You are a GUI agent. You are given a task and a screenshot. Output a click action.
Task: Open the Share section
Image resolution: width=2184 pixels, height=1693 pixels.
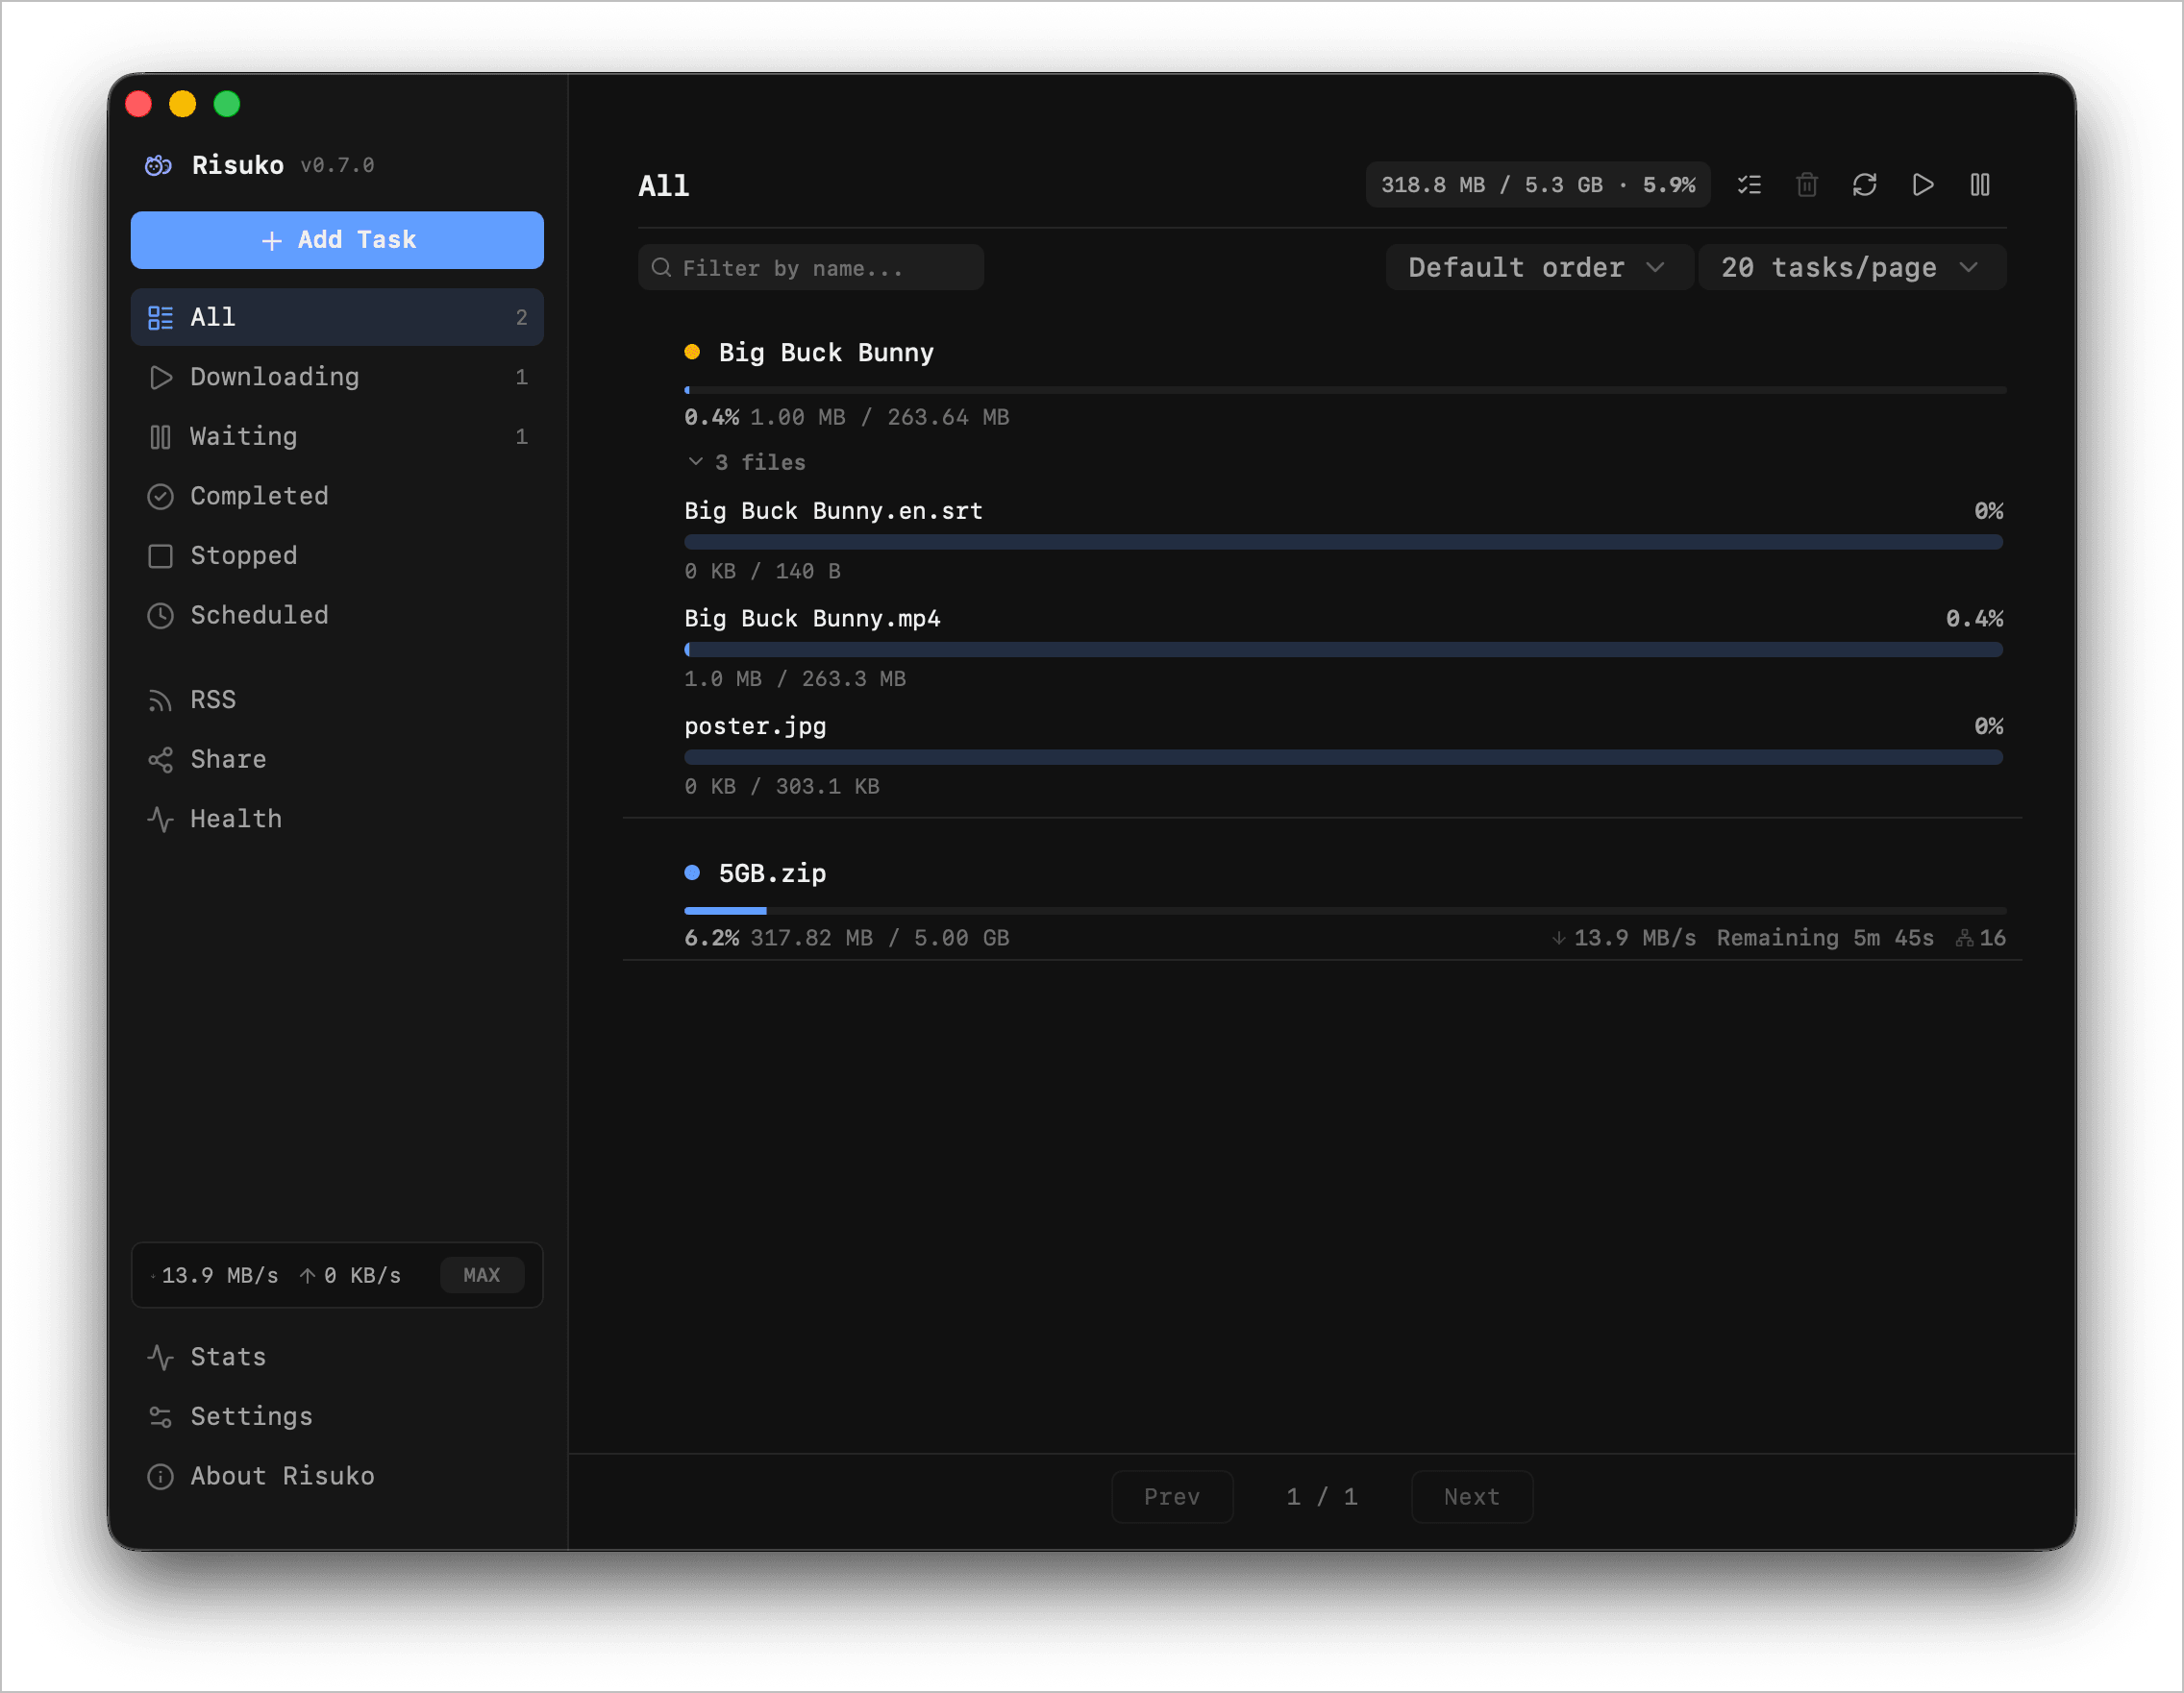point(337,760)
